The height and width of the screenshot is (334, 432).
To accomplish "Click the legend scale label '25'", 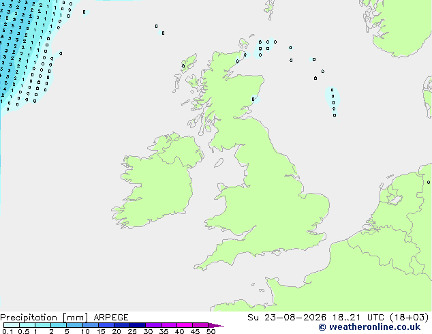I will pyautogui.click(x=132, y=331).
